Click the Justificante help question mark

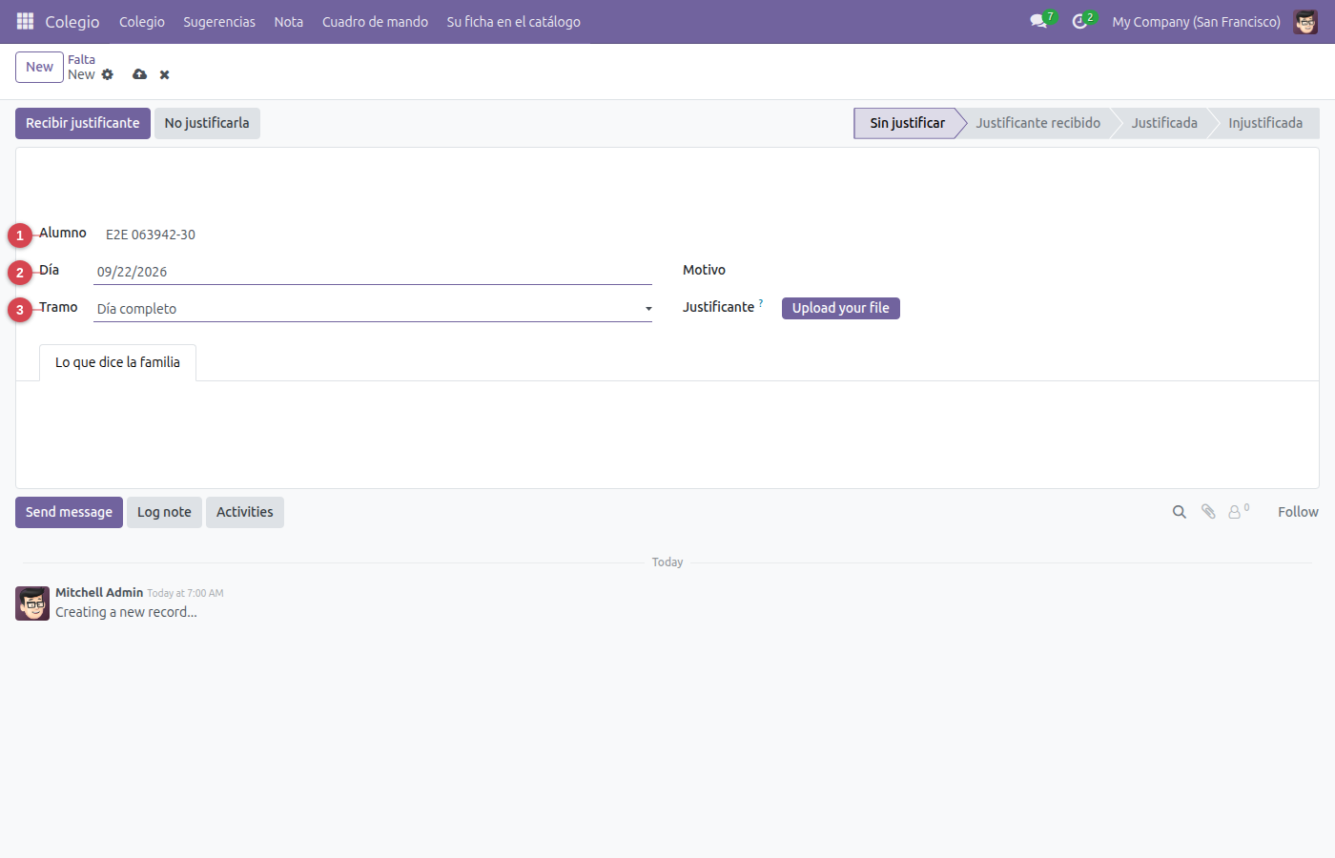pos(761,303)
